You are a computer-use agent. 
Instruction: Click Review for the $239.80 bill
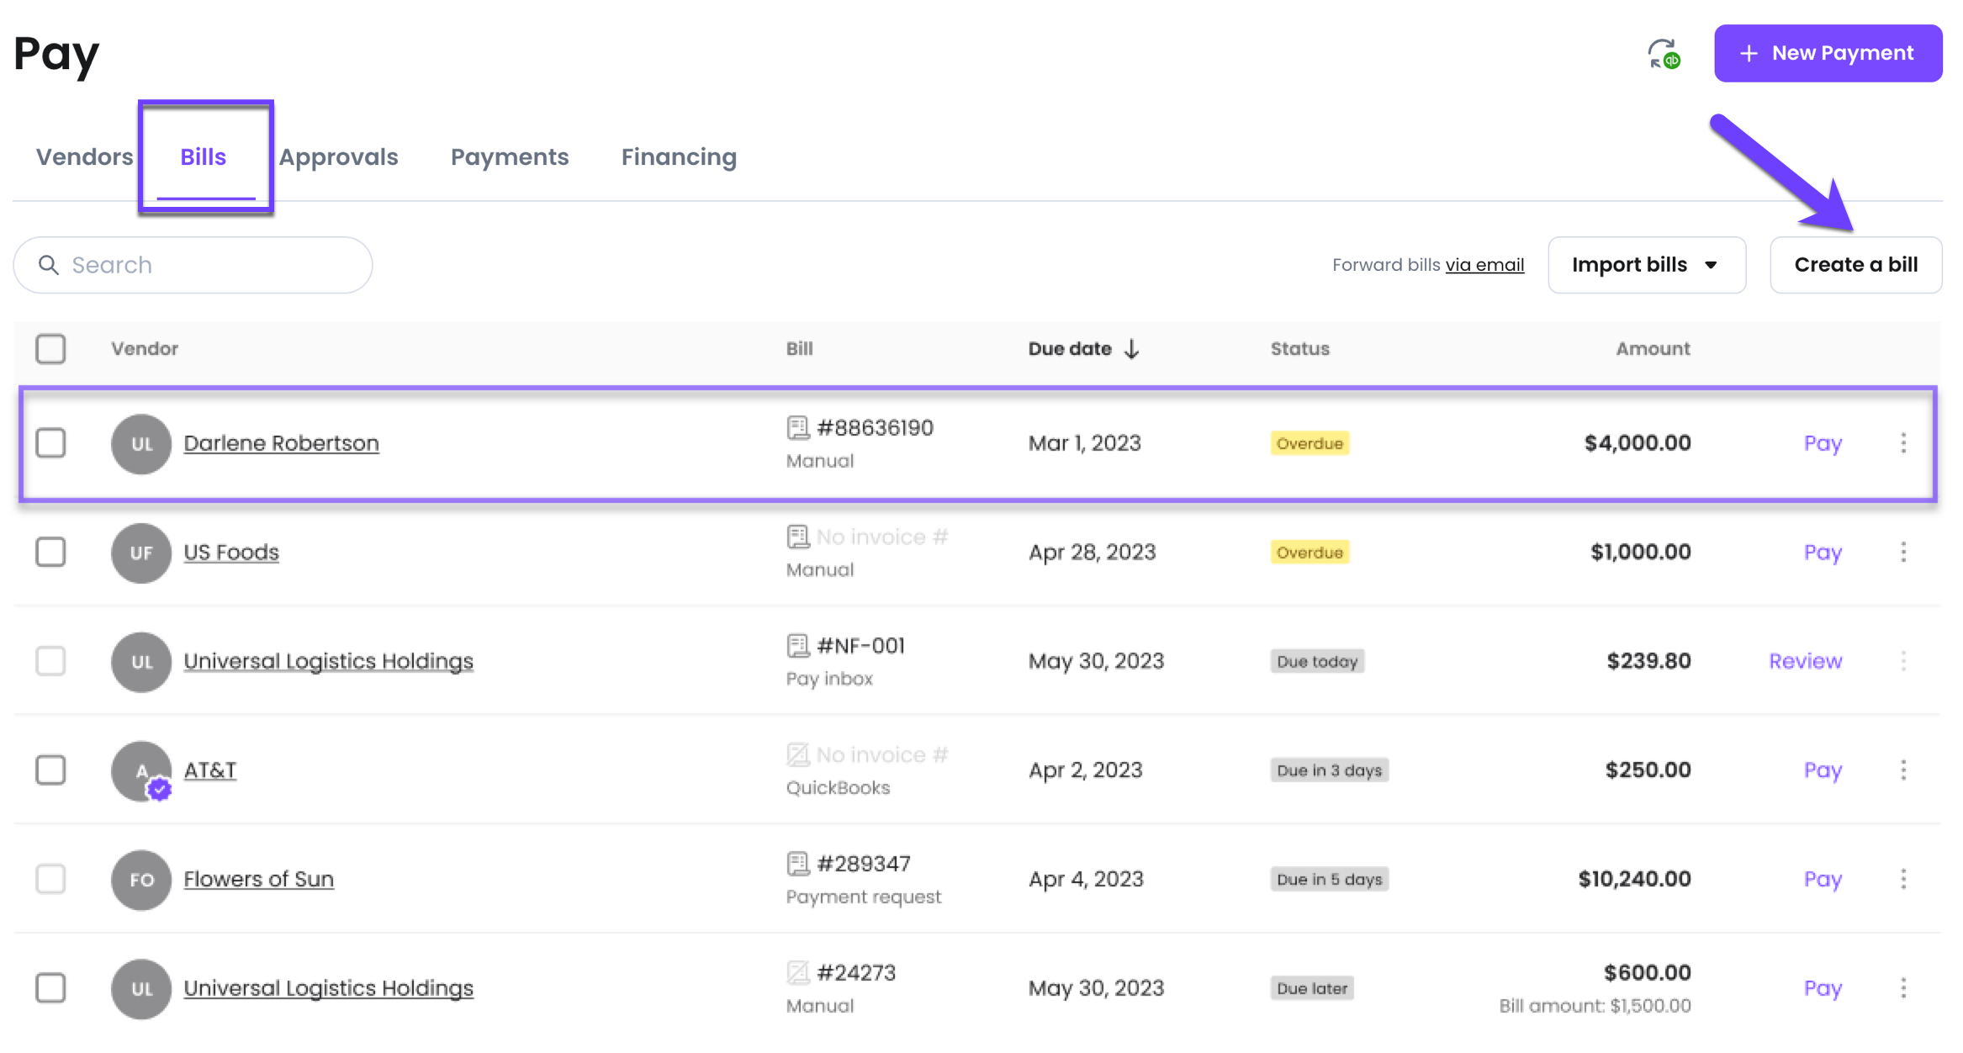1805,662
